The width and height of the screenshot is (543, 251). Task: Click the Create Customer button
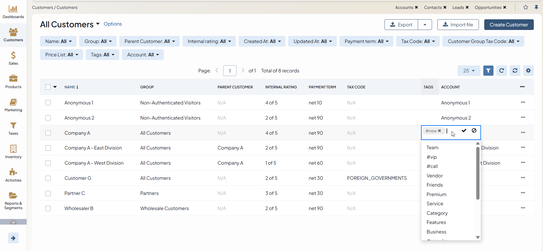tap(509, 25)
